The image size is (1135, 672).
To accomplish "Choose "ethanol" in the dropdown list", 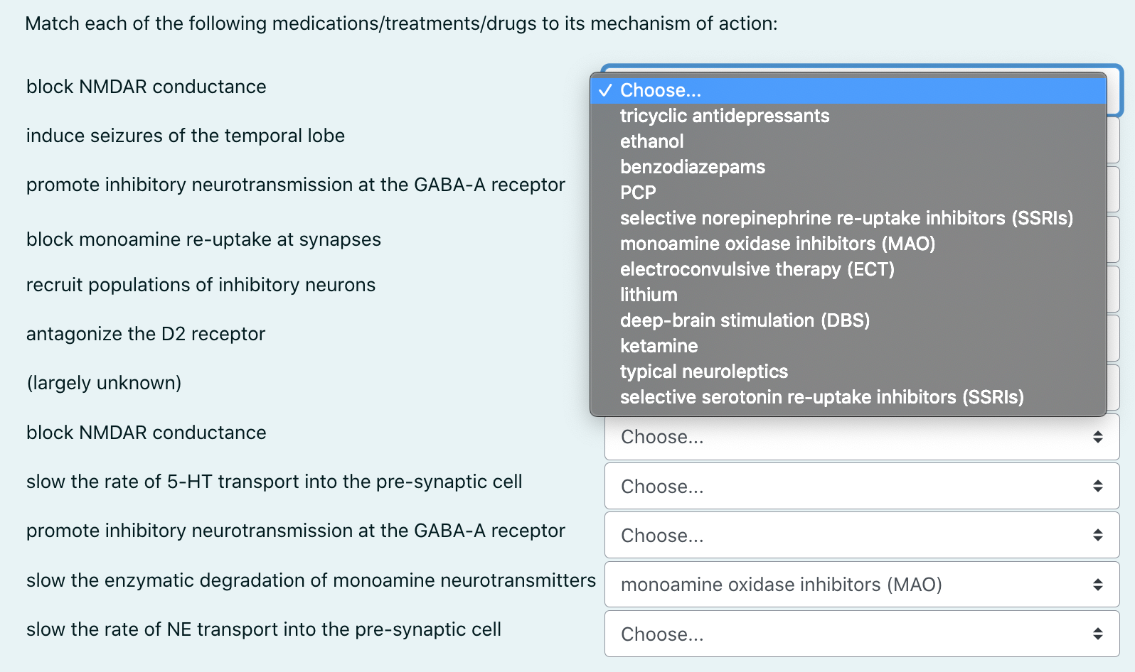I will pyautogui.click(x=651, y=141).
